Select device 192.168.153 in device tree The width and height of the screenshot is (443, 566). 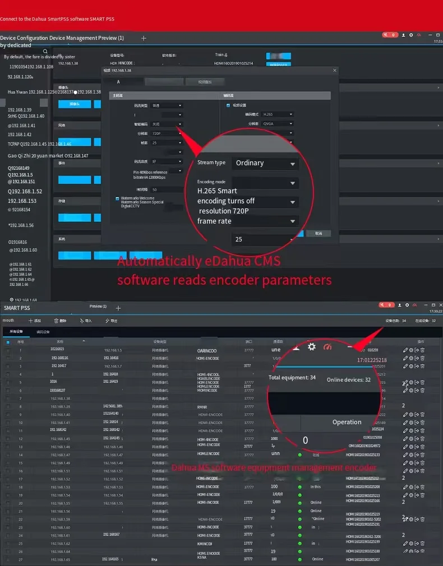pos(22,201)
